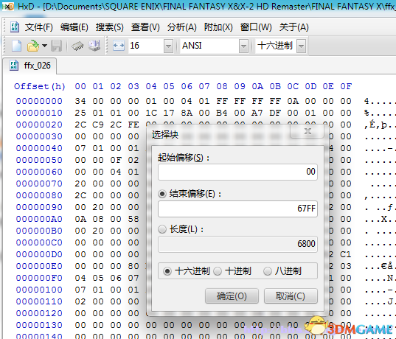Click hex byte 80 in row 000000E0

(133, 266)
